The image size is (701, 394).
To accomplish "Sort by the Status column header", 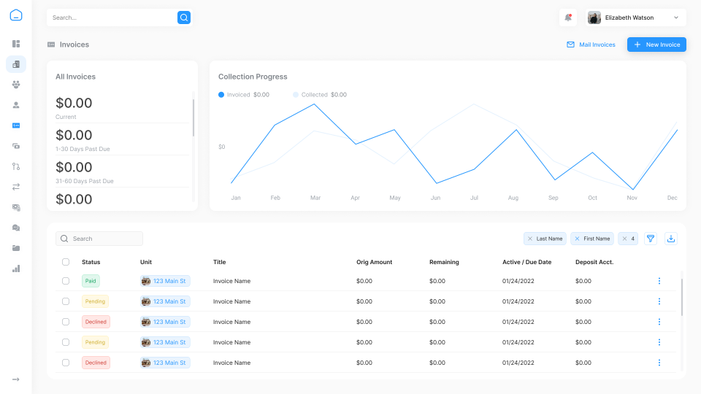I will click(91, 262).
